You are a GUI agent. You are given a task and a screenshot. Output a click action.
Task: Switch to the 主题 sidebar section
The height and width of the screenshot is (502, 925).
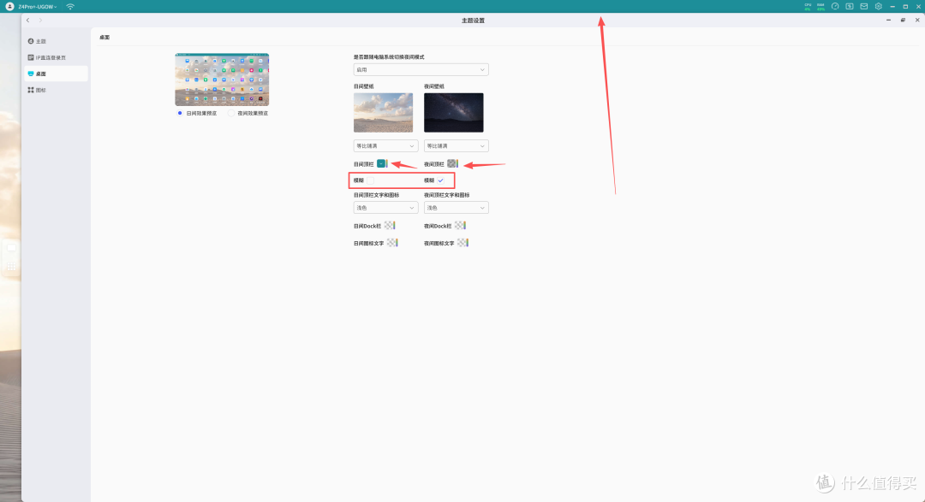tap(56, 41)
